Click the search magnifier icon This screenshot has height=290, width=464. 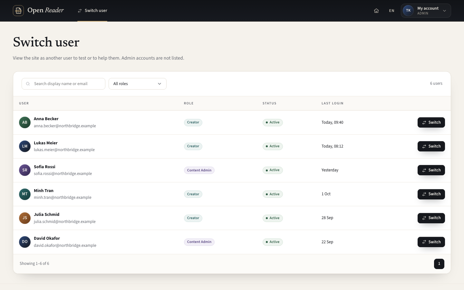(28, 84)
